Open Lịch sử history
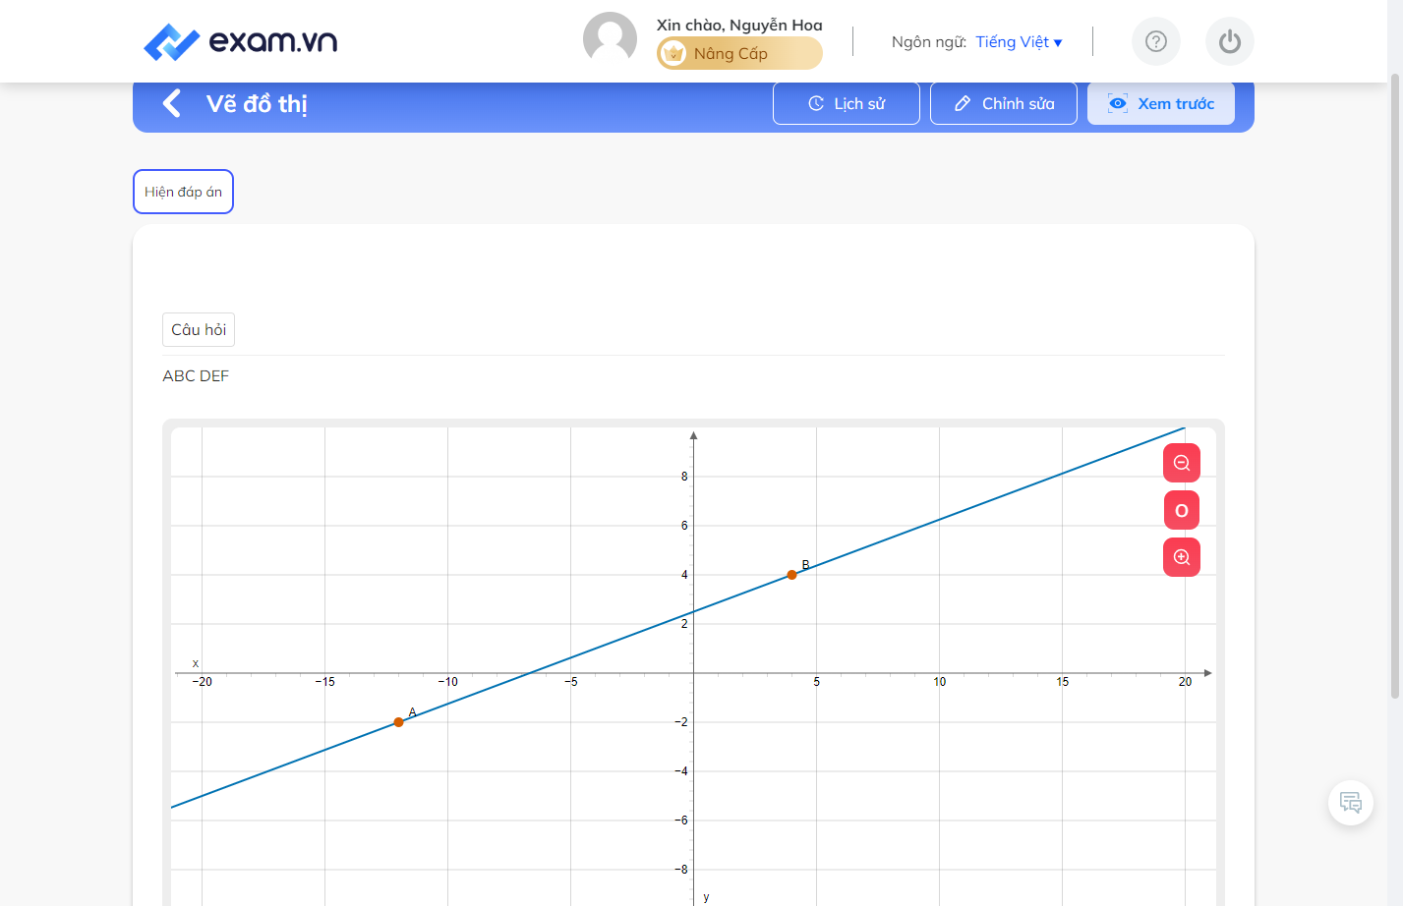 point(847,103)
